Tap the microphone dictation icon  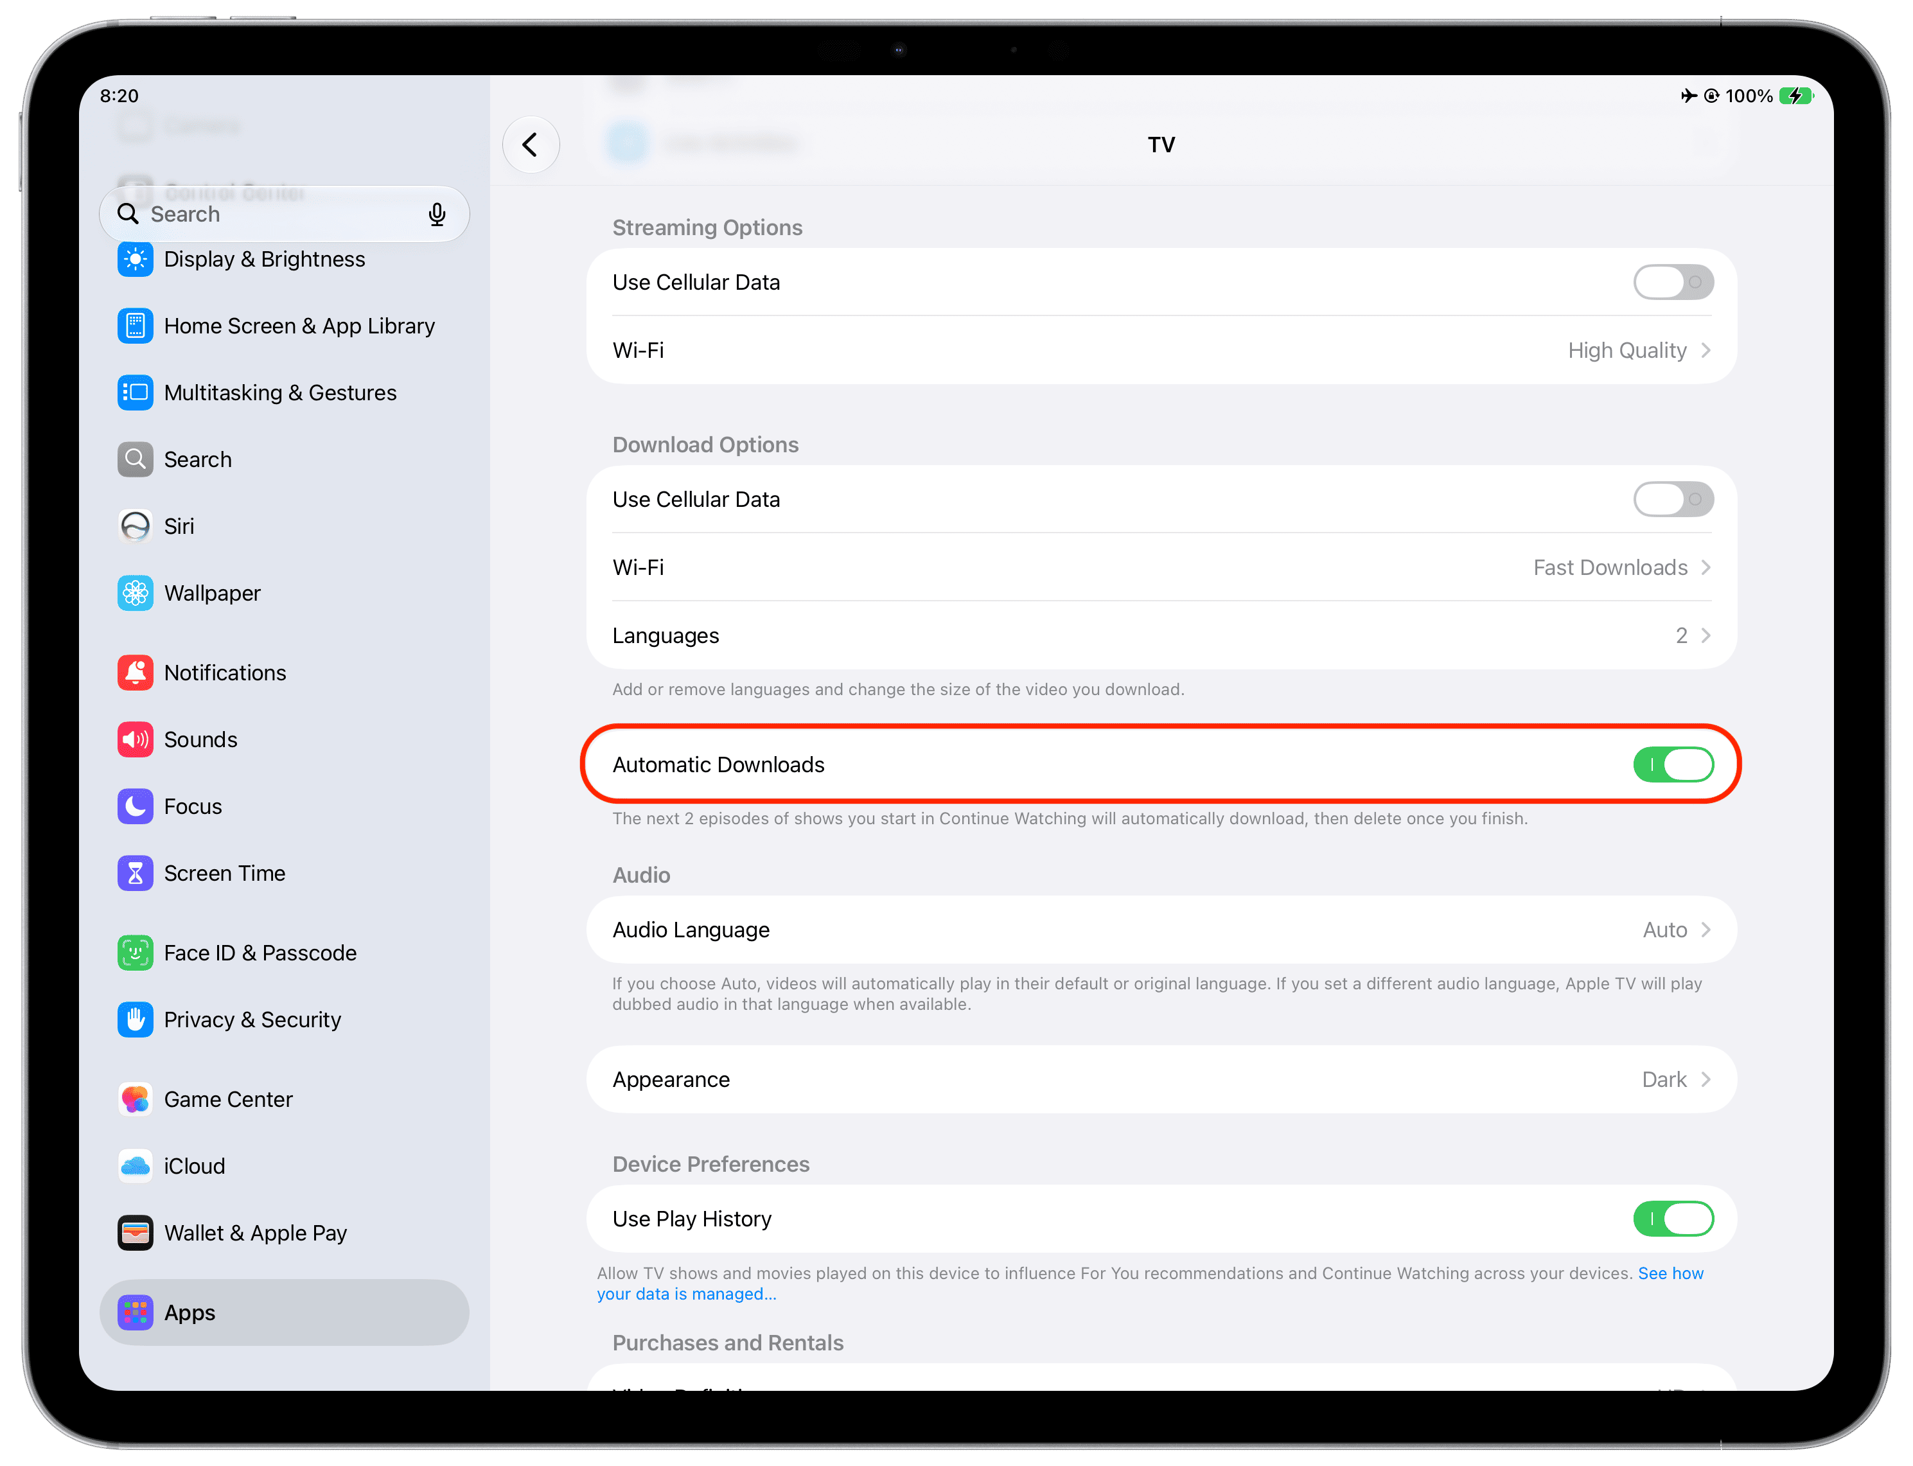(x=437, y=214)
